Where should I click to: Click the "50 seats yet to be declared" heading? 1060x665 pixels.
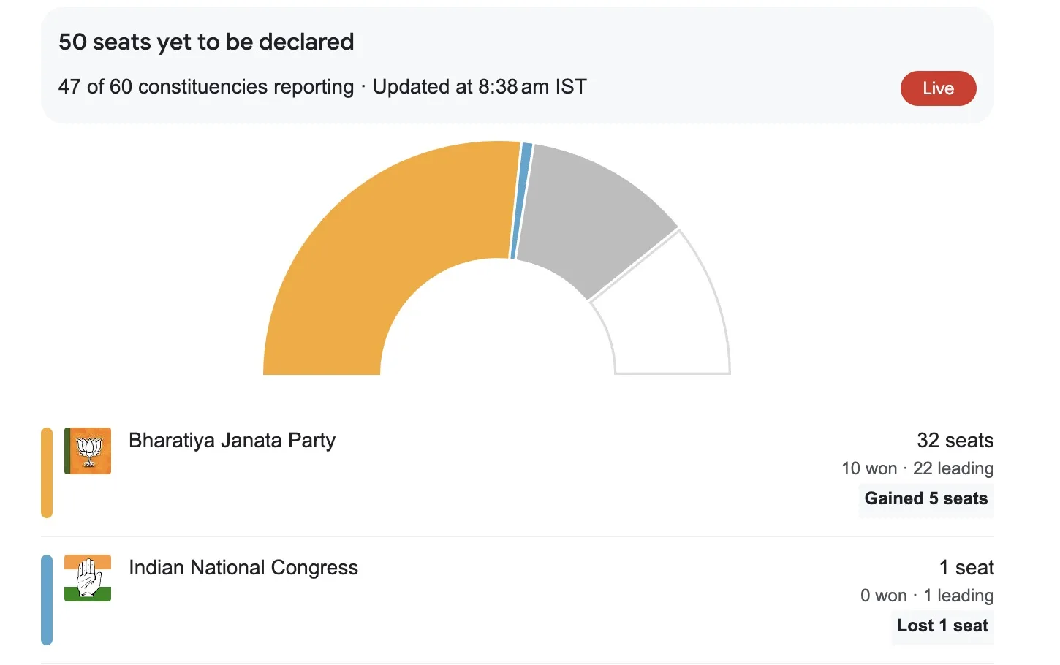[206, 42]
